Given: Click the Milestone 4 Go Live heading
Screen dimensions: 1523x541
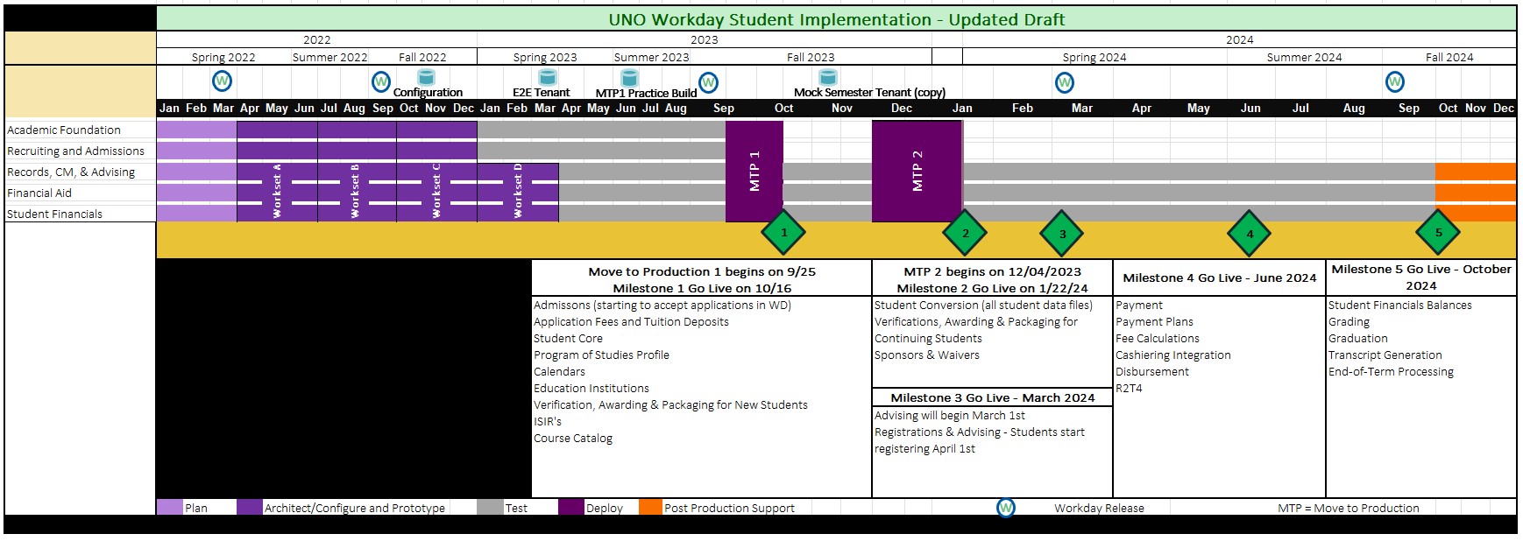Looking at the screenshot, I should coord(1220,278).
